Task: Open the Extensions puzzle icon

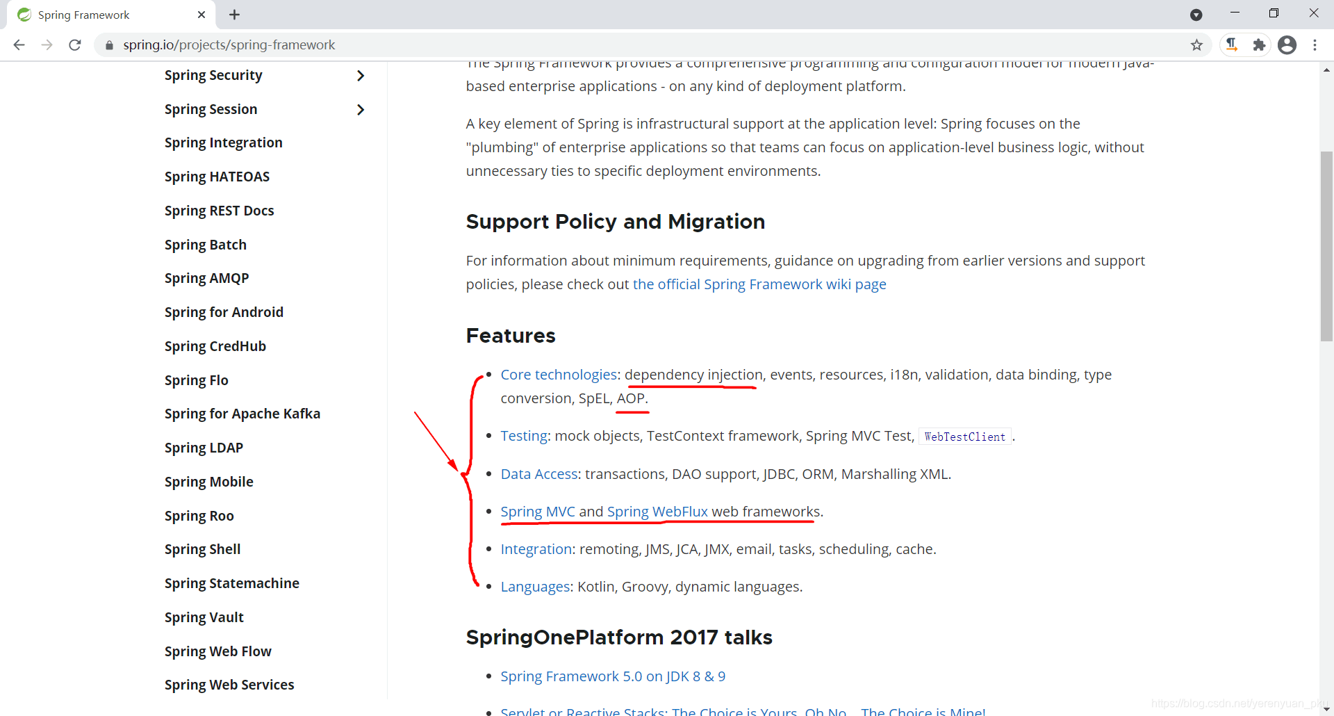Action: coord(1259,45)
